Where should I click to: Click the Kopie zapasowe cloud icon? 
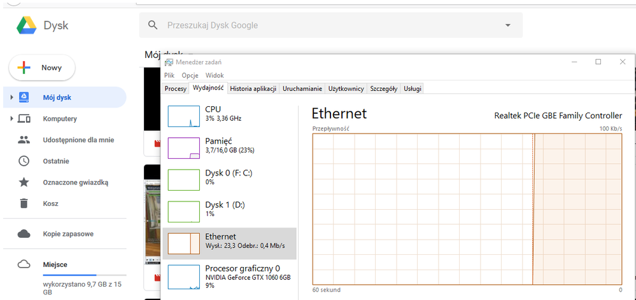coord(24,234)
